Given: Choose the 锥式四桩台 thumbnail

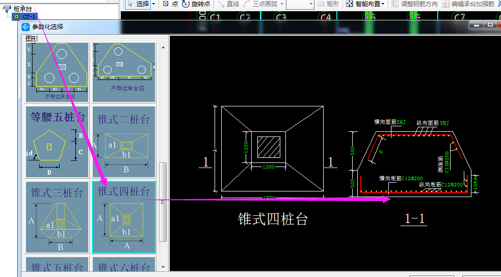Looking at the screenshot, I should click(124, 217).
